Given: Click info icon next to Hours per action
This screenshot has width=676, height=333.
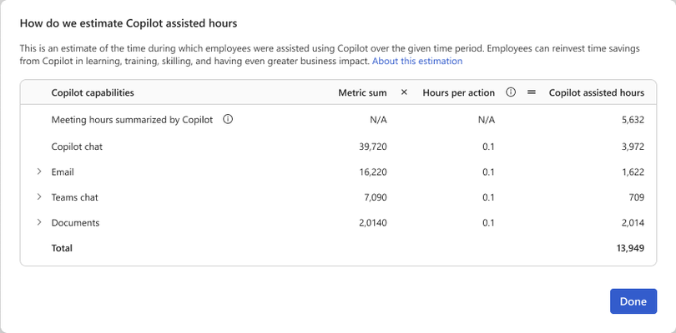Looking at the screenshot, I should click(x=511, y=92).
